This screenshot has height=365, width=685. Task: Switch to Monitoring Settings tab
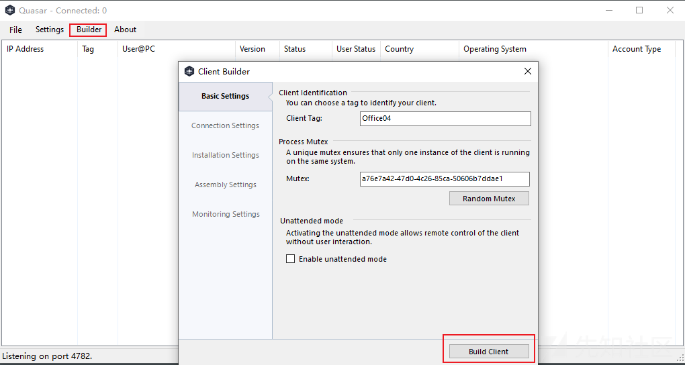pyautogui.click(x=226, y=215)
